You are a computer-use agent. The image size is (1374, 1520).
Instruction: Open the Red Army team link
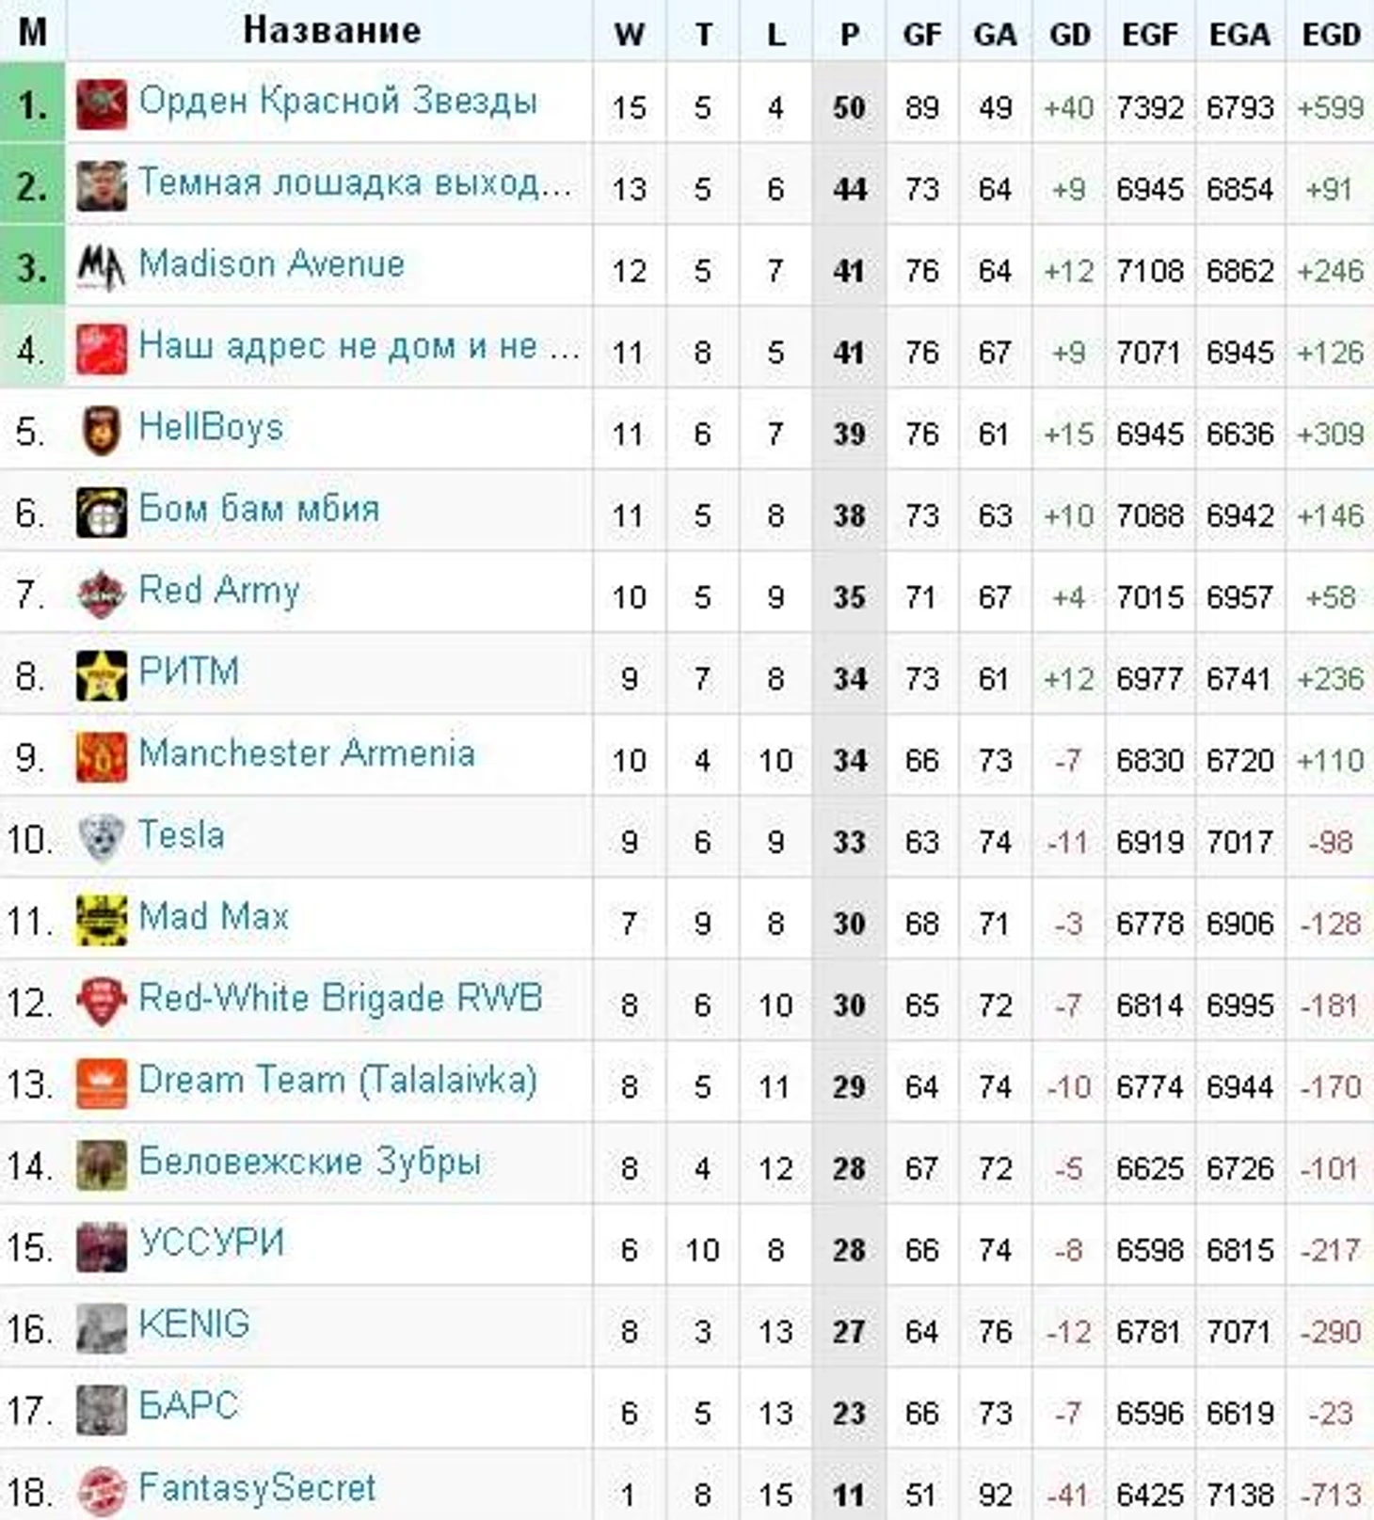click(x=219, y=592)
